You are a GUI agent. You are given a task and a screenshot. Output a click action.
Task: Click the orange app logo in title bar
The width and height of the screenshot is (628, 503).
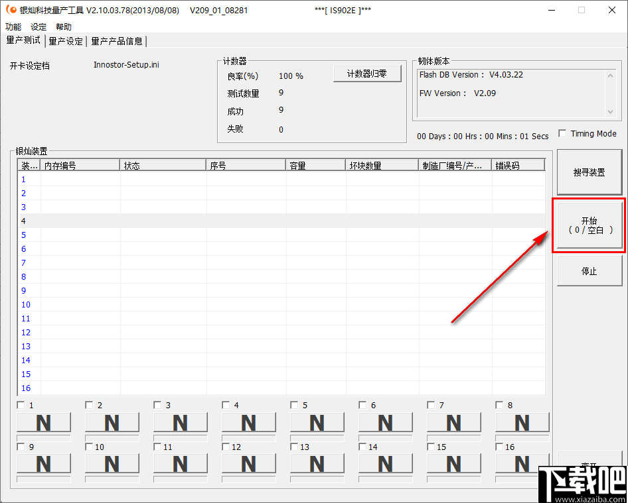pyautogui.click(x=9, y=9)
